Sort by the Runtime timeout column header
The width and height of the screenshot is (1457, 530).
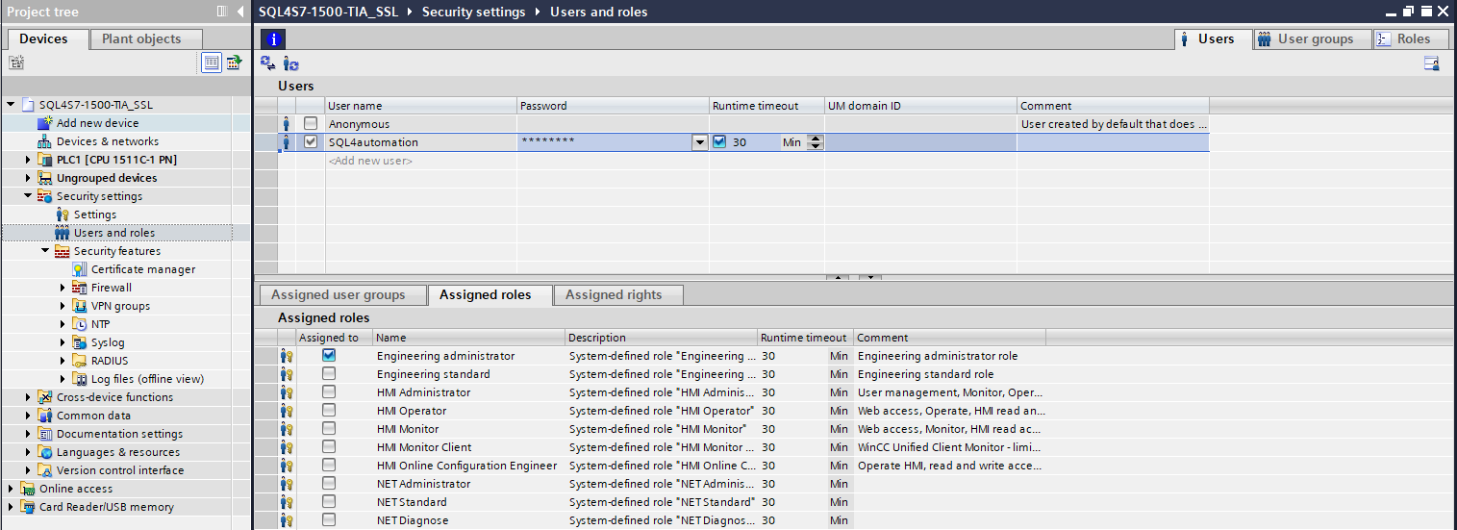pyautogui.click(x=767, y=106)
